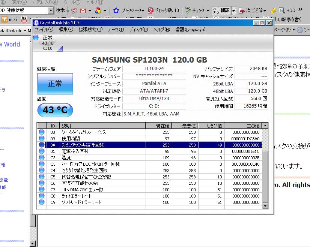Open the 拡張機能(U) menu
Screen dimensions: 310x247
pos(90,30)
